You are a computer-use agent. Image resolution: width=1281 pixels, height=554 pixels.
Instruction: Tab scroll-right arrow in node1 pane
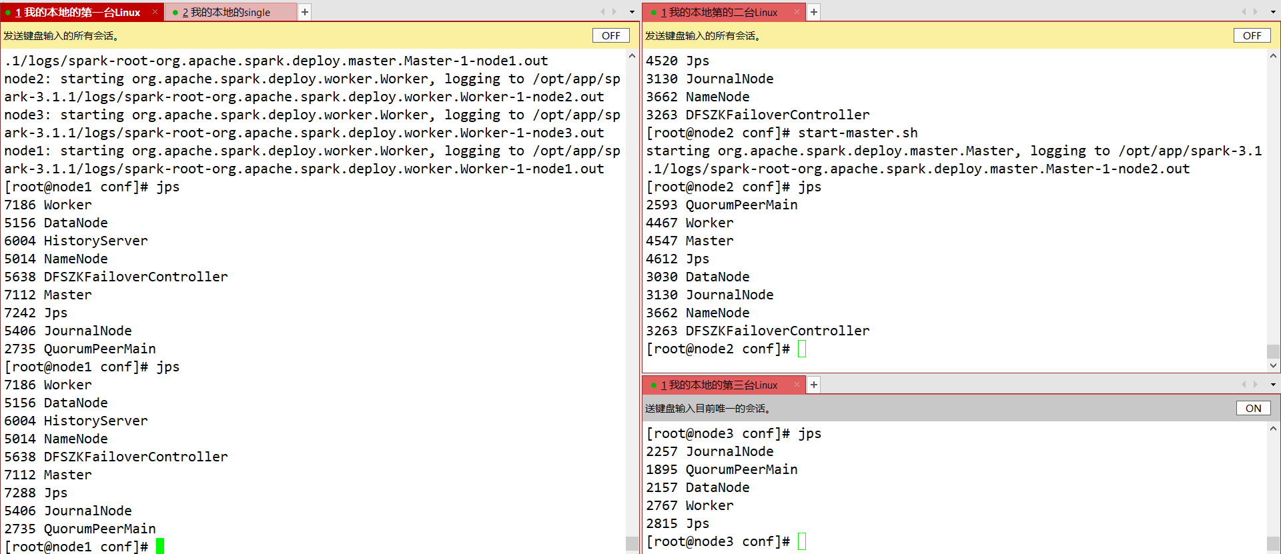coord(614,12)
